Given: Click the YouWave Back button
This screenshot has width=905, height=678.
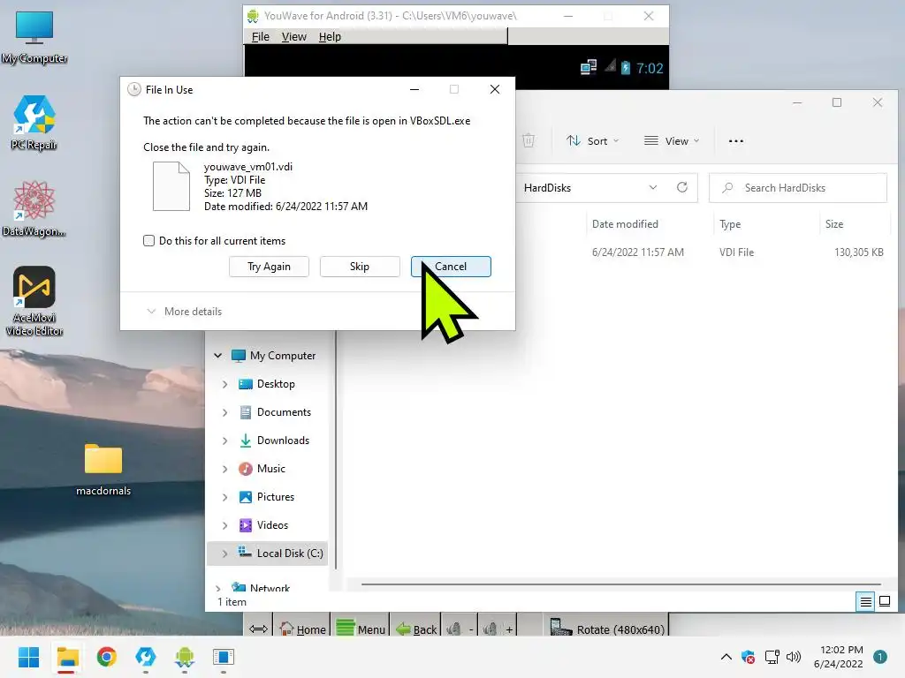Looking at the screenshot, I should pyautogui.click(x=416, y=629).
